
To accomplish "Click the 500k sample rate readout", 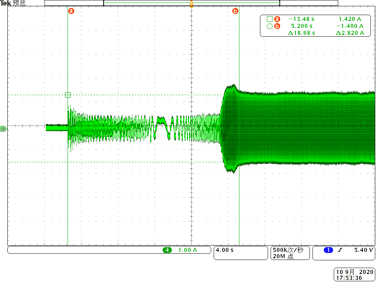I will 288,250.
